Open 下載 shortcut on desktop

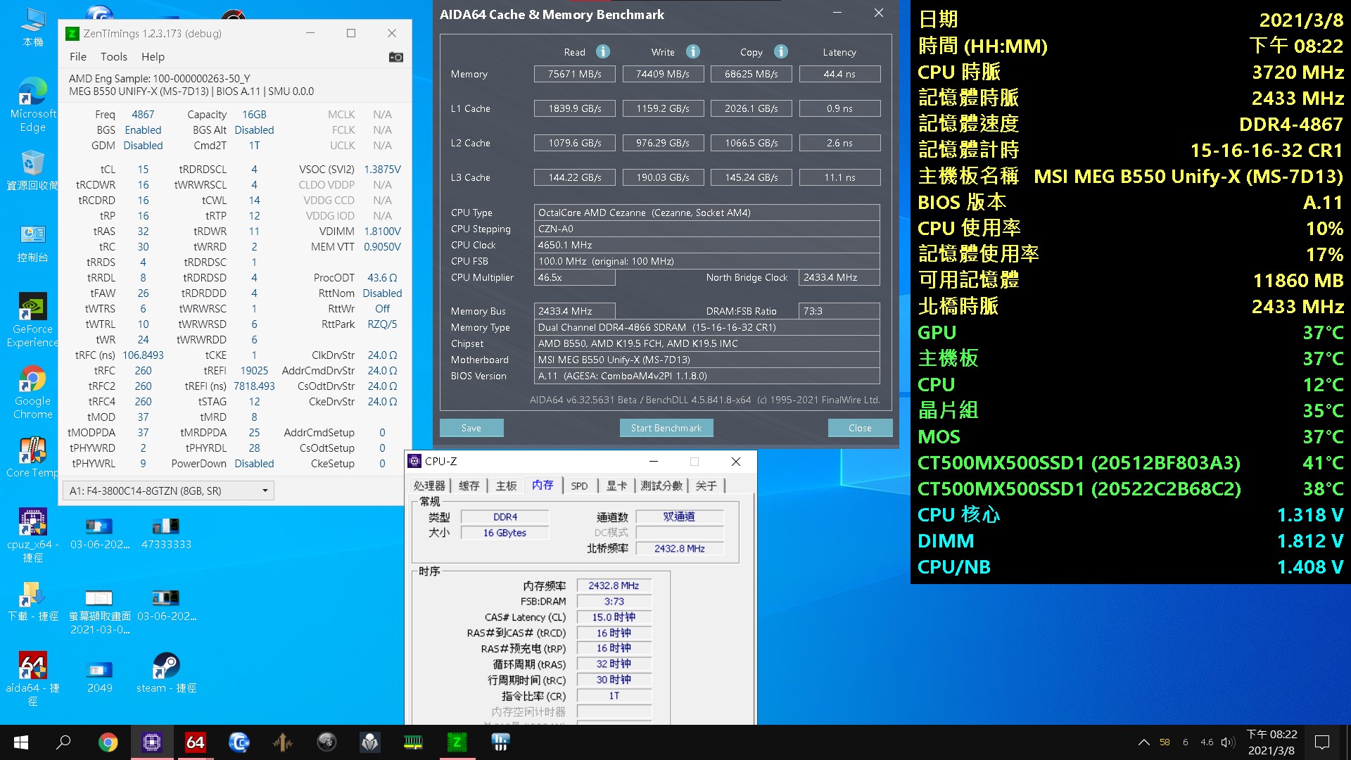(32, 601)
